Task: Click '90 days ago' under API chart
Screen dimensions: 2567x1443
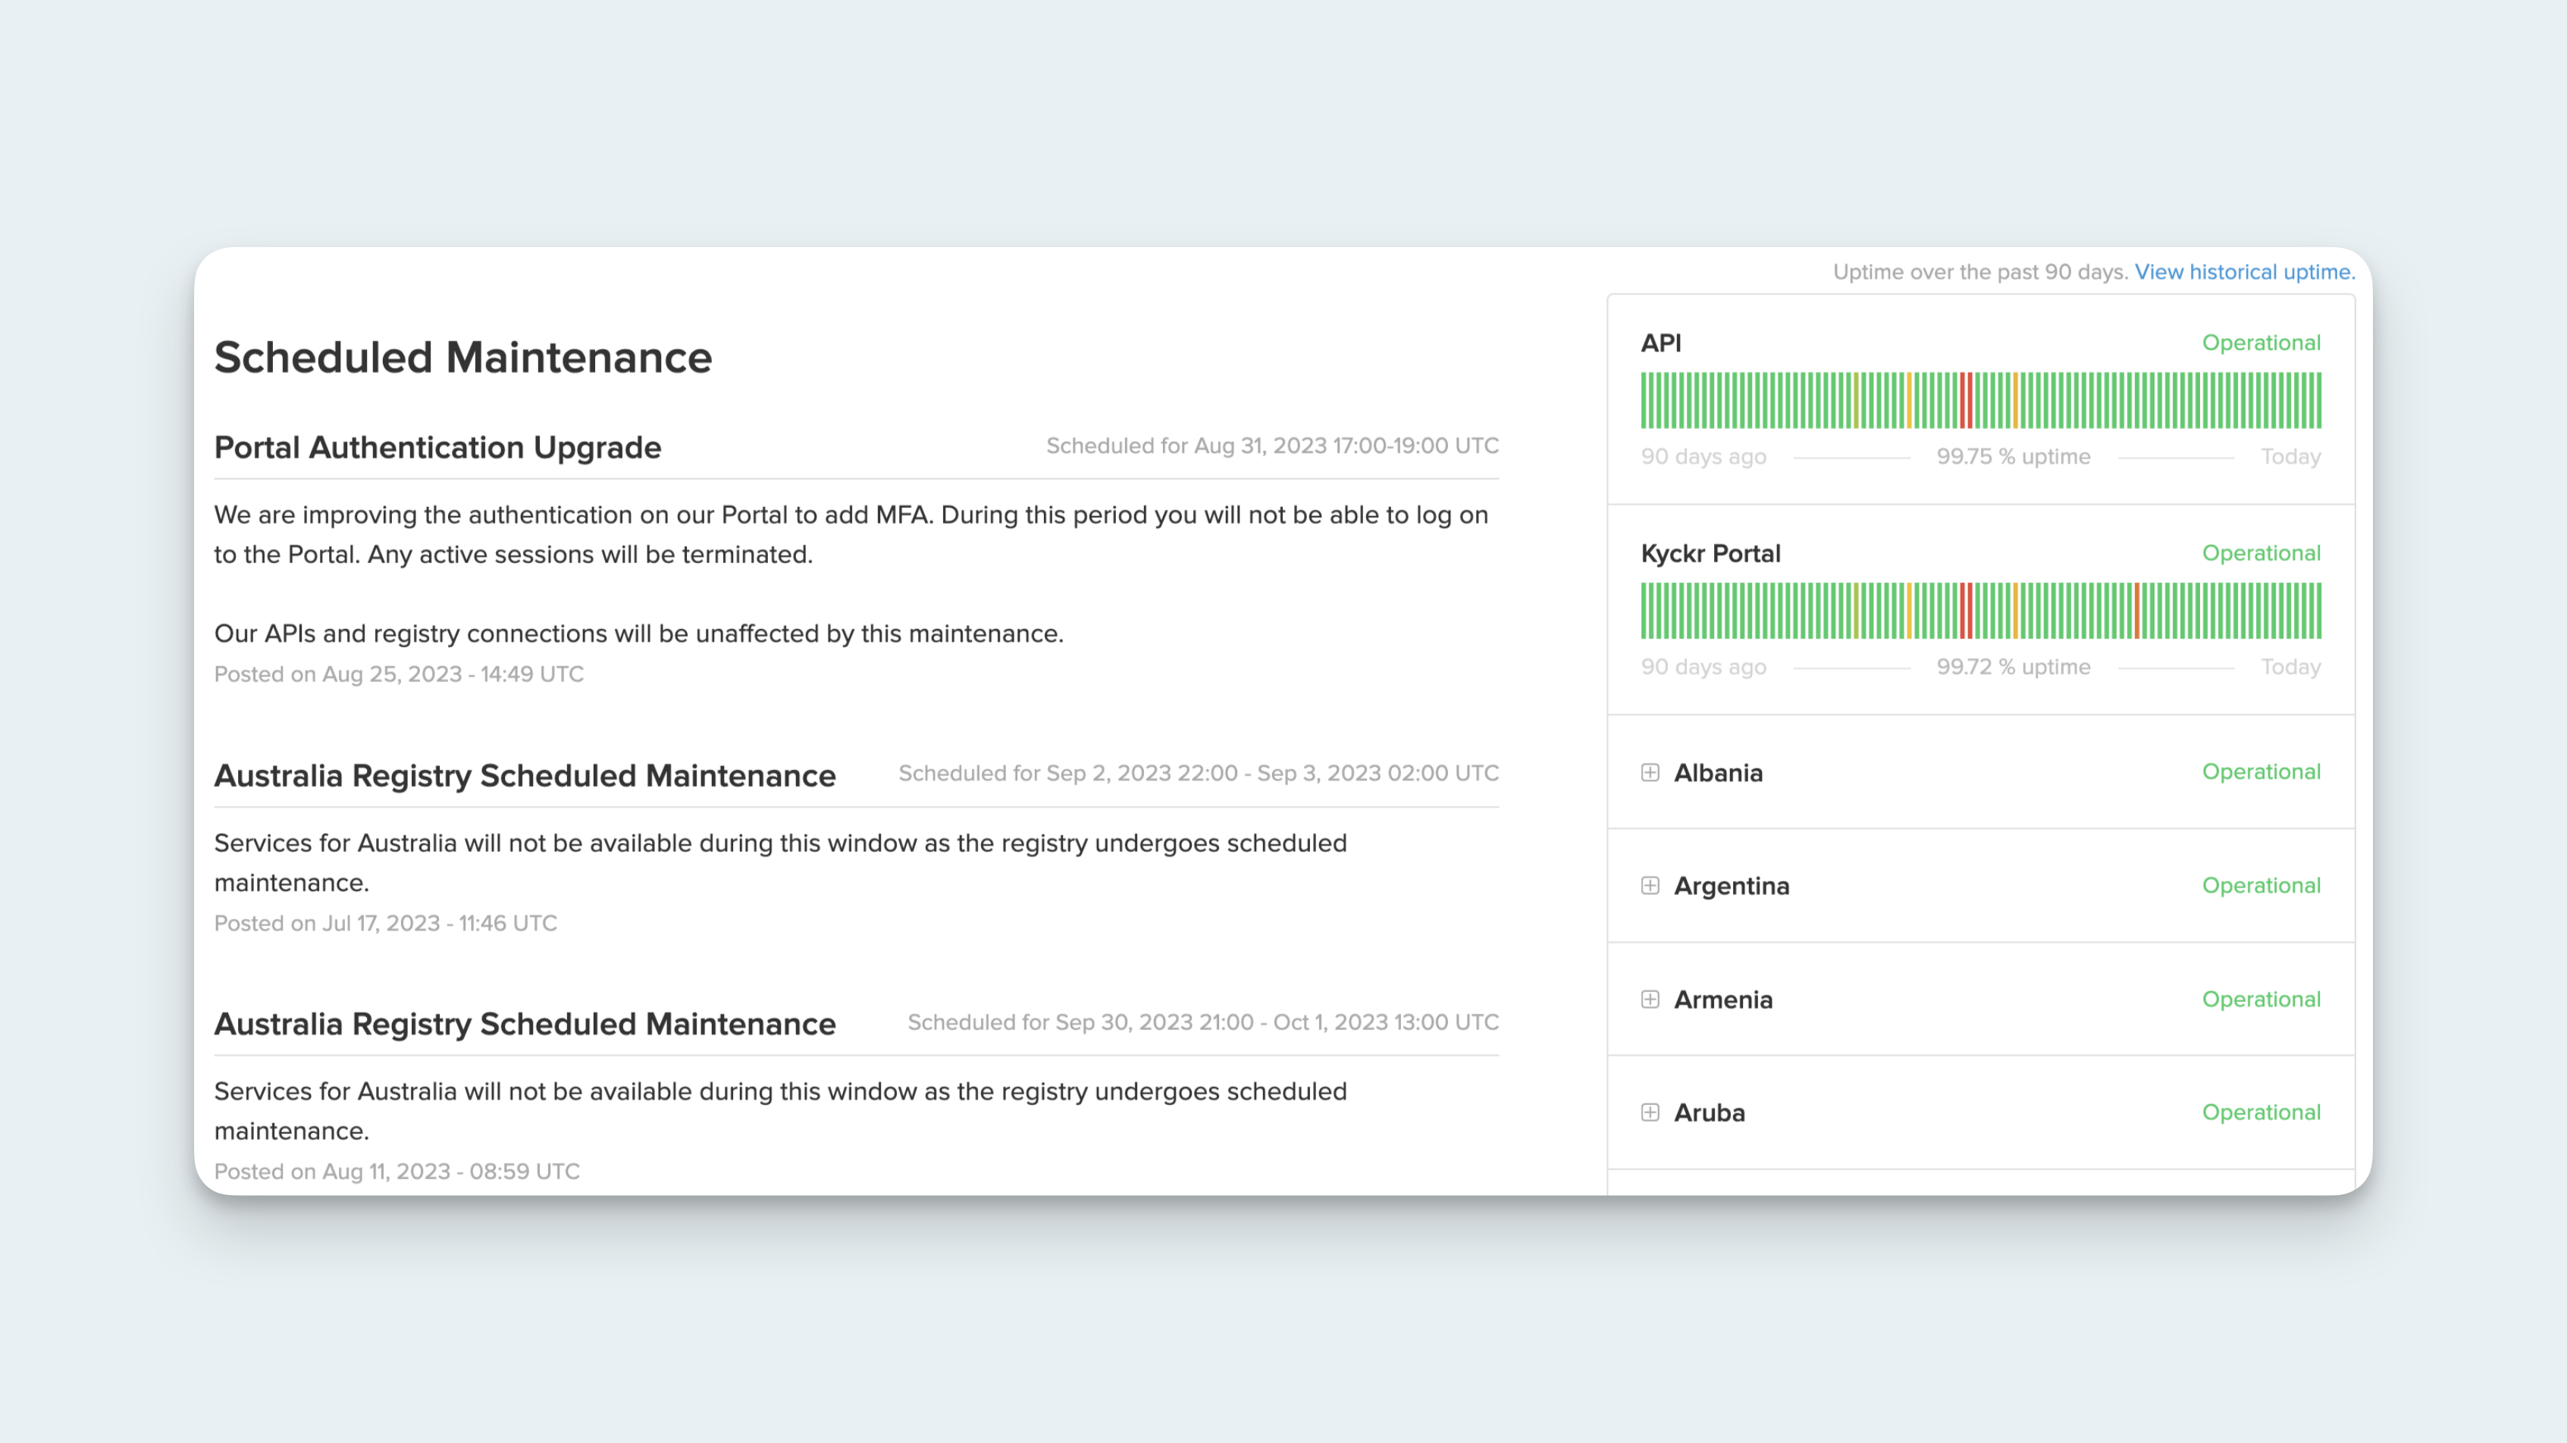Action: [x=1704, y=457]
